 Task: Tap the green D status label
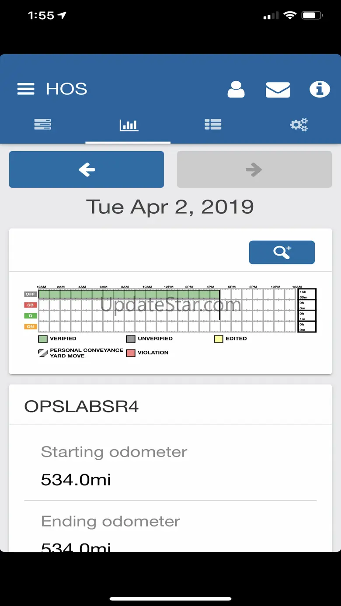[x=30, y=315]
